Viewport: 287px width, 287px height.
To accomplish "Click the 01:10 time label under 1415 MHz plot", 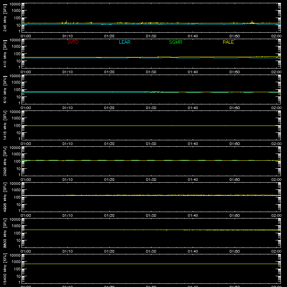I will tap(67, 144).
